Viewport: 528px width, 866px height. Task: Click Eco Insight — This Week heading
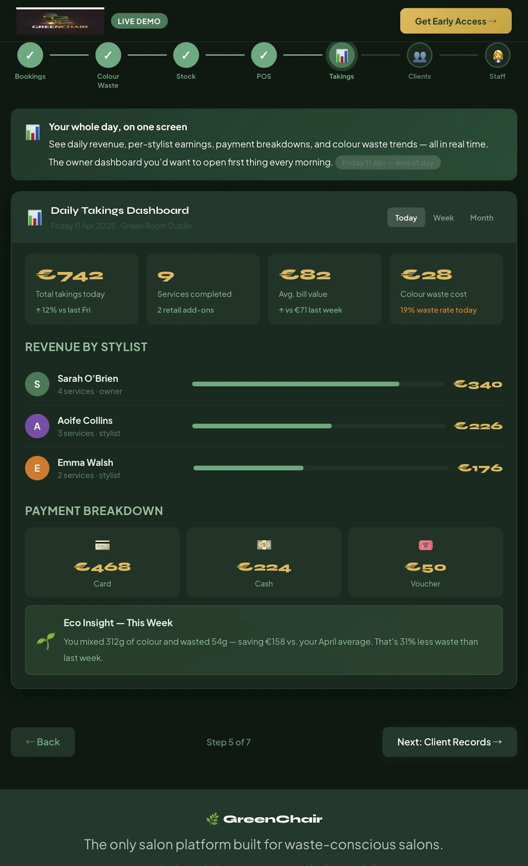click(x=118, y=623)
